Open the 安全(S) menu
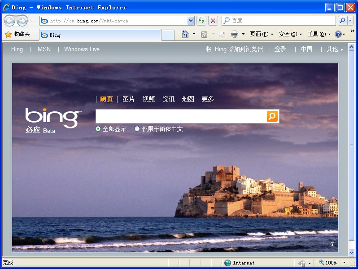This screenshot has width=358, height=269. [290, 34]
